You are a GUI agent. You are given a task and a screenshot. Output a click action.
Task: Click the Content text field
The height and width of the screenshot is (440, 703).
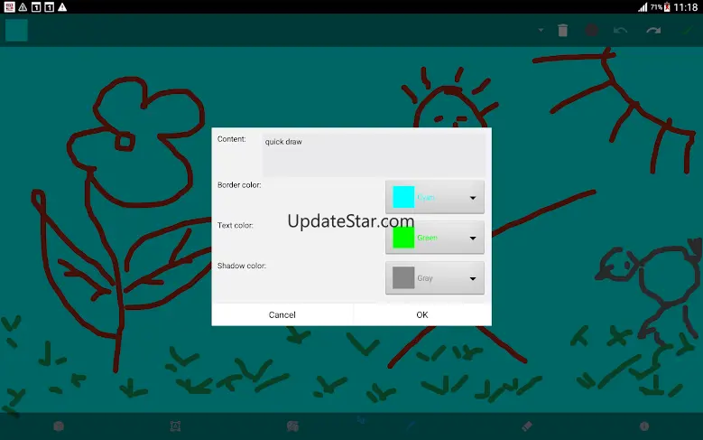point(374,154)
